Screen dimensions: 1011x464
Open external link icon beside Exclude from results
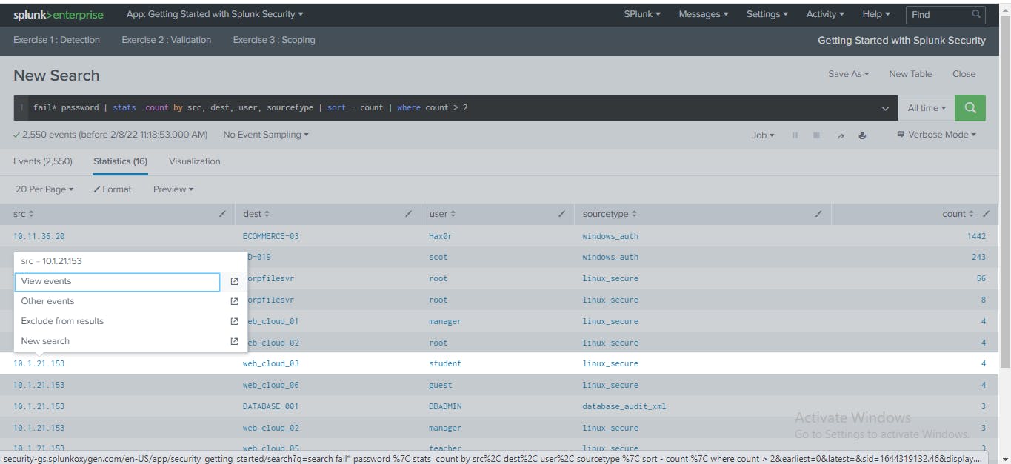click(234, 322)
